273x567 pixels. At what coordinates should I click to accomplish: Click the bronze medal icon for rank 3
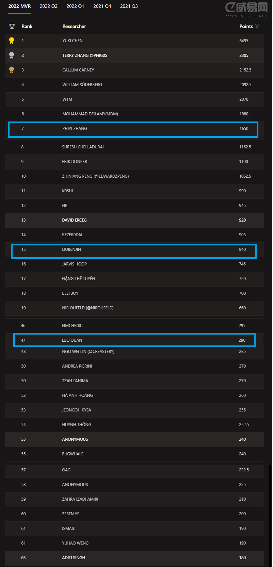[x=12, y=70]
